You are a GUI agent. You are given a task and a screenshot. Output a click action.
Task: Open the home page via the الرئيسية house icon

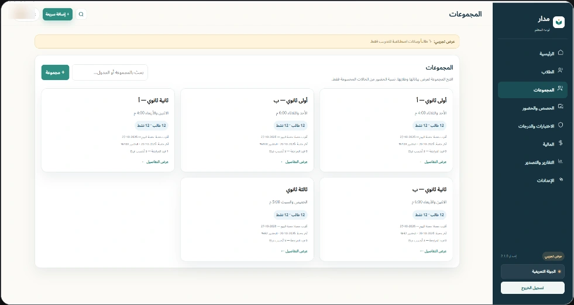click(561, 53)
